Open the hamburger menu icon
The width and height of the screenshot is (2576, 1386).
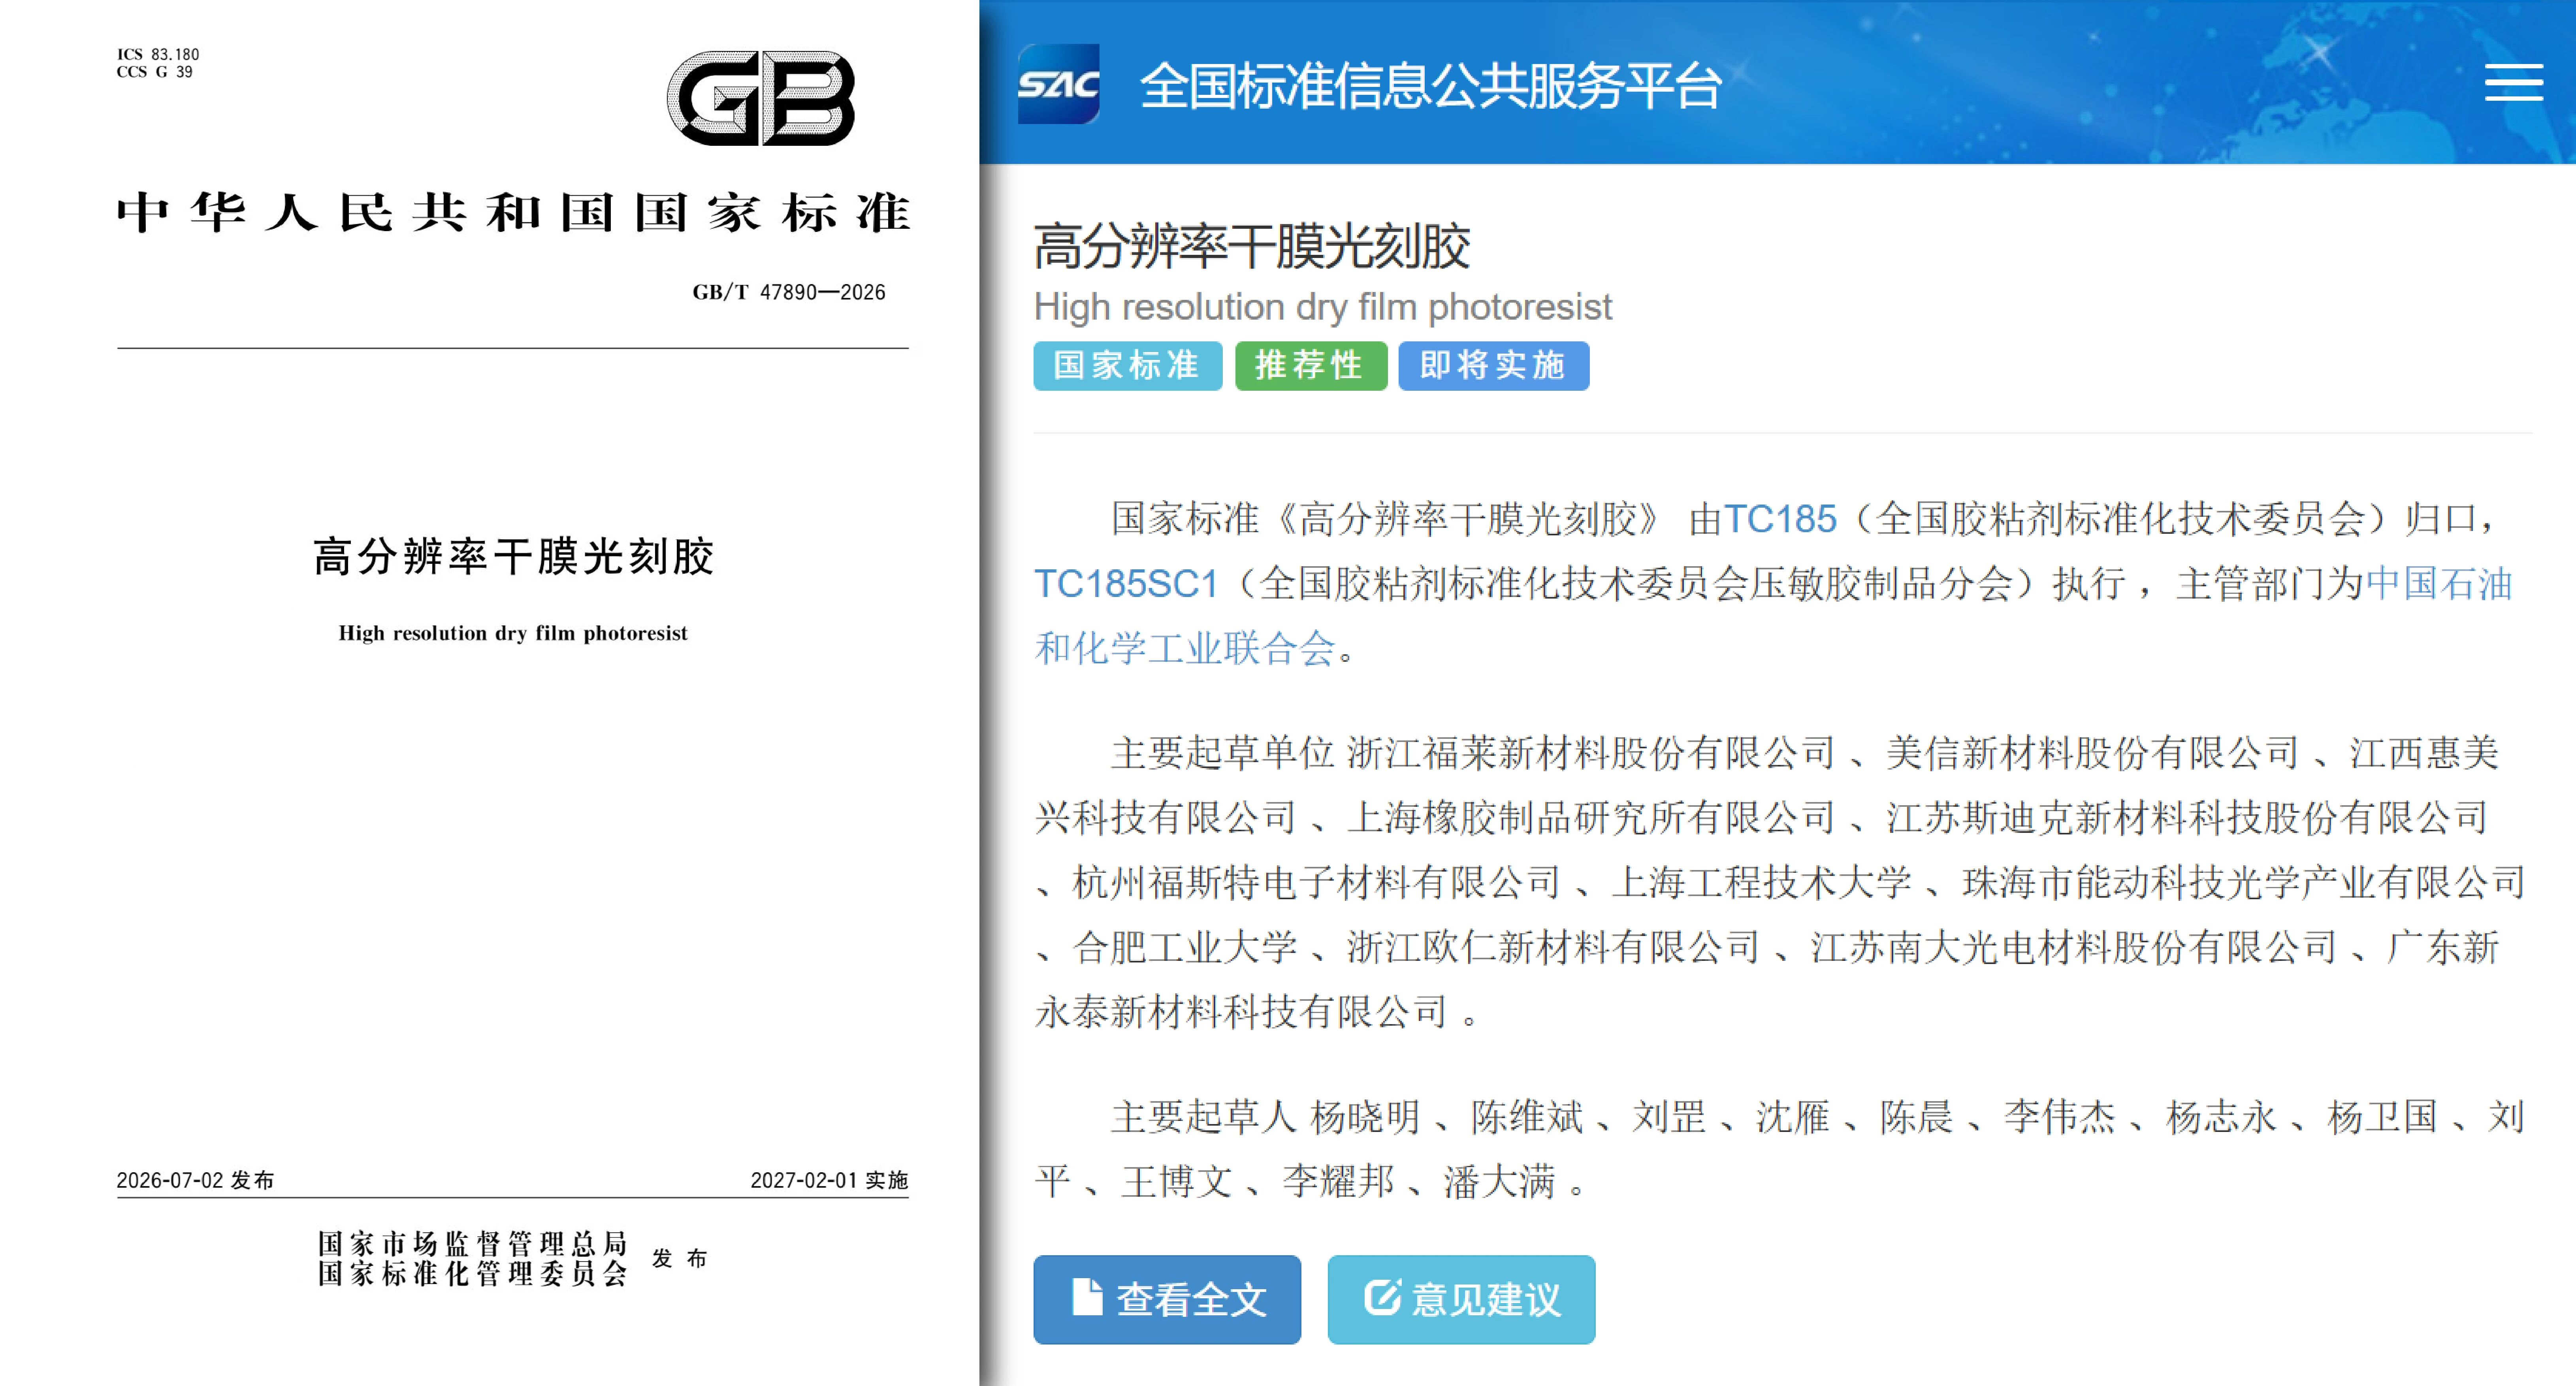click(x=2513, y=83)
